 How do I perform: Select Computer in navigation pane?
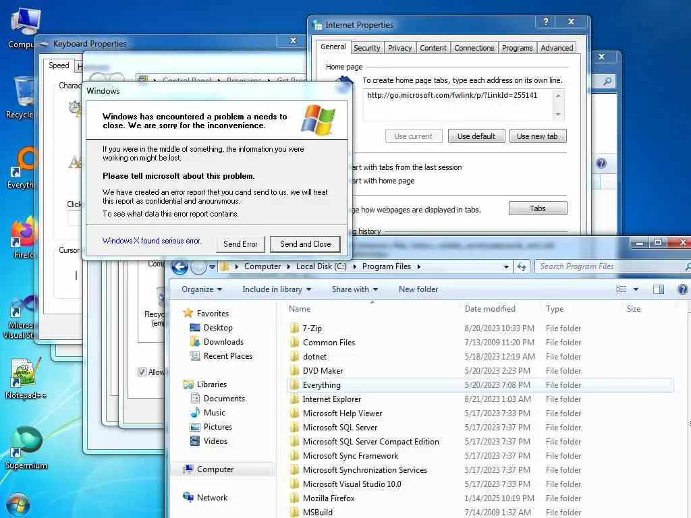coord(215,469)
